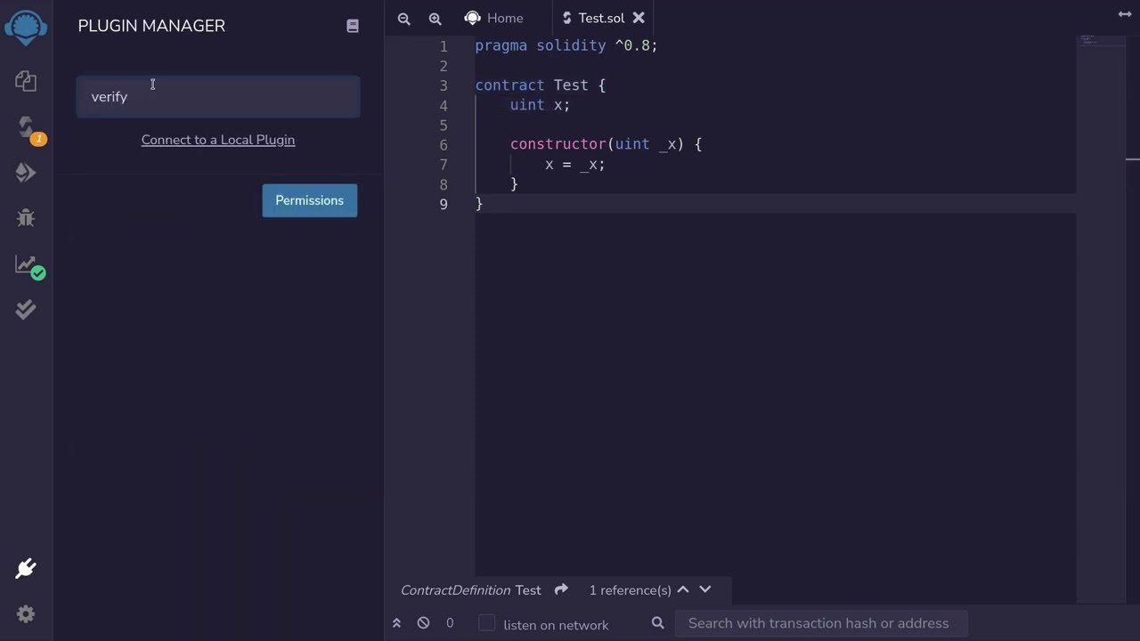
Task: Clear the terminal with the ban icon
Action: 423,623
